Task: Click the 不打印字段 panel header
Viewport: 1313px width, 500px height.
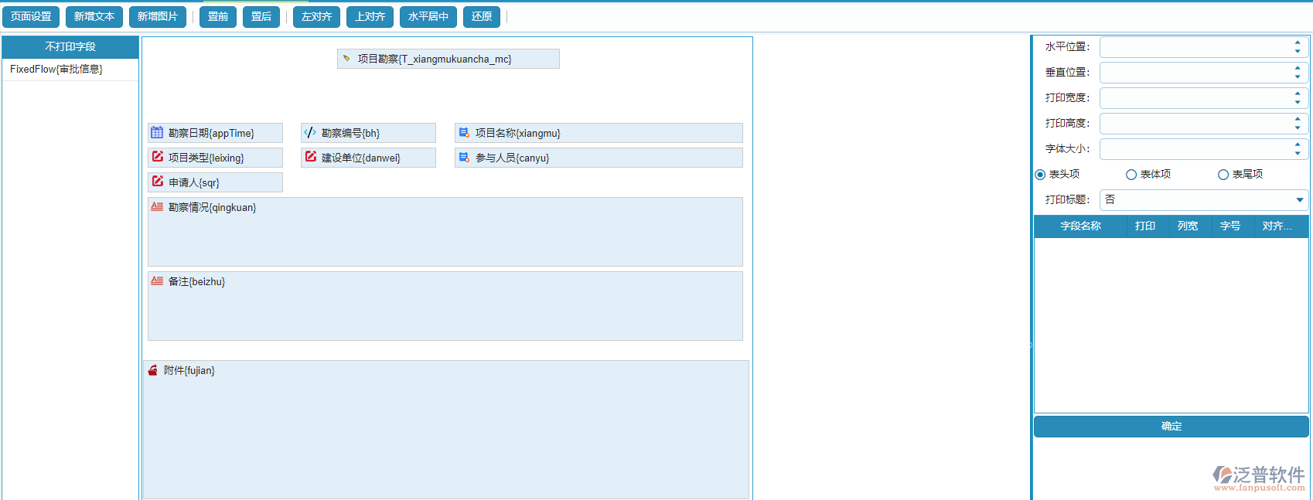Action: point(70,46)
